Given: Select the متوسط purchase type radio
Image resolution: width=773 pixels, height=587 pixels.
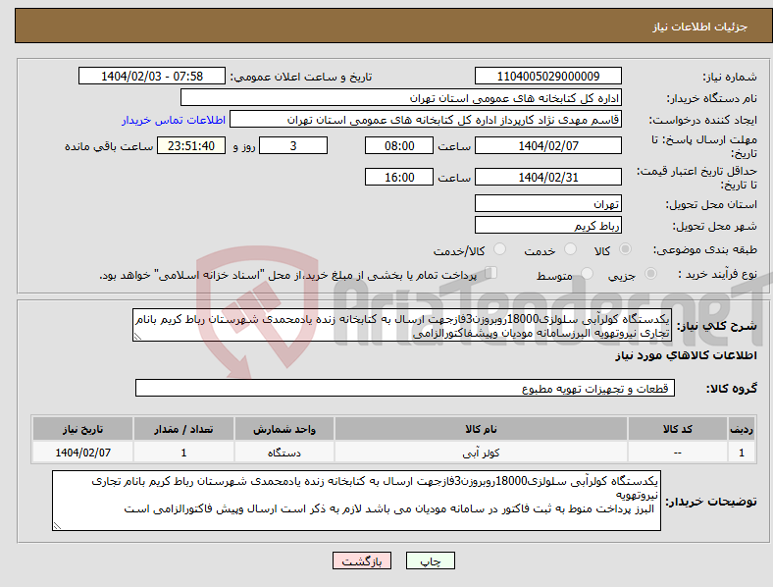Looking at the screenshot, I should 587,274.
